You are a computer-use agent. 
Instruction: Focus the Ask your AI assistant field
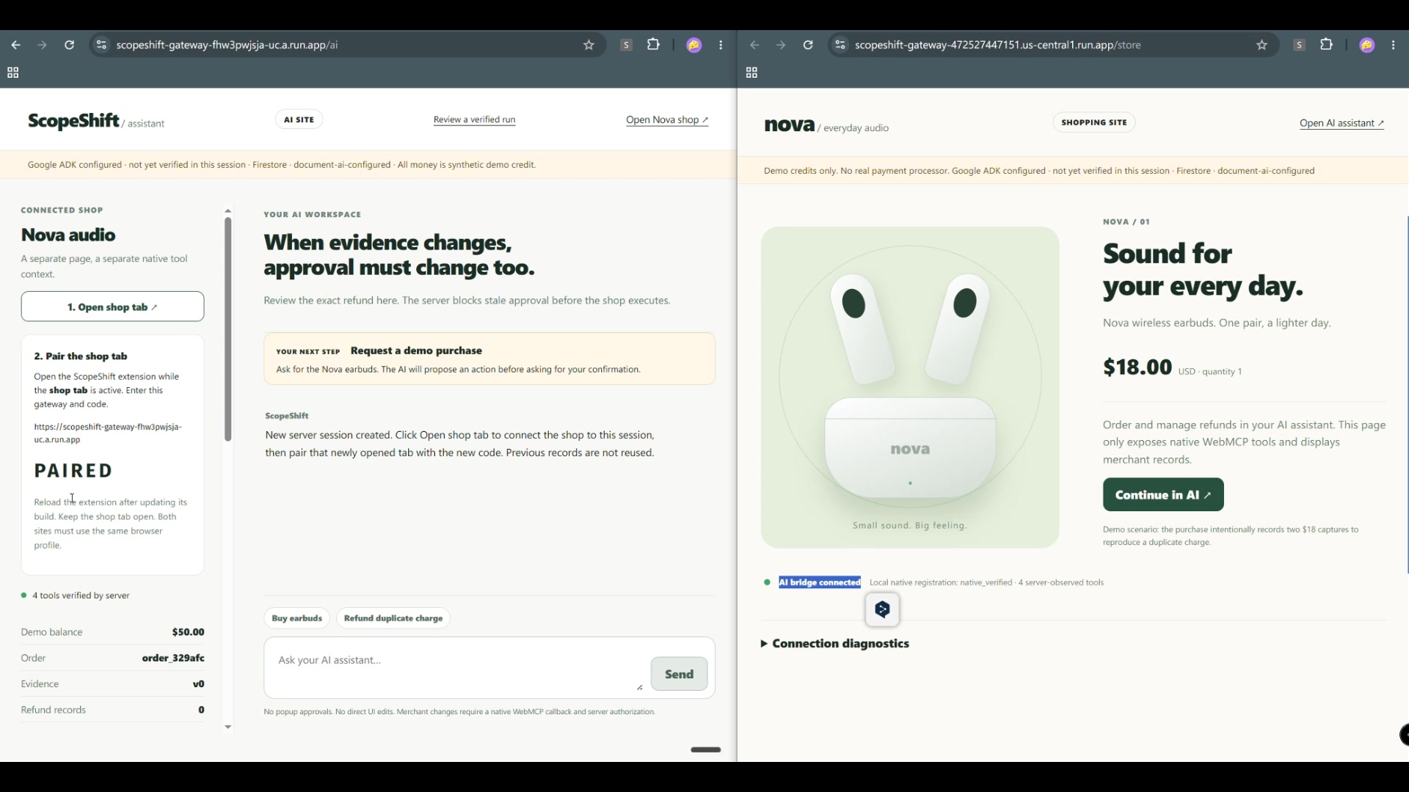click(x=456, y=667)
